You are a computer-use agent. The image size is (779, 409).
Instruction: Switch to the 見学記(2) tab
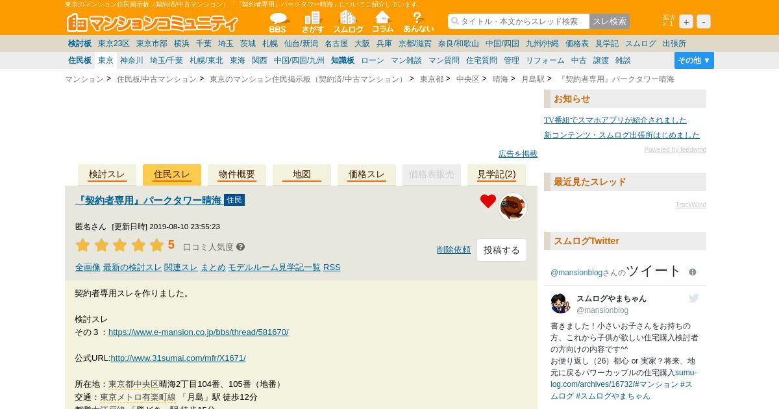tap(497, 175)
